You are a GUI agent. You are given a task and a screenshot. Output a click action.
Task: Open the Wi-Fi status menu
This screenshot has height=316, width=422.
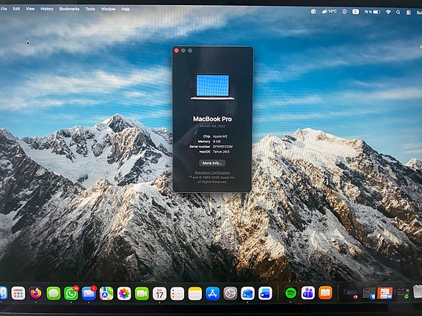(x=388, y=12)
